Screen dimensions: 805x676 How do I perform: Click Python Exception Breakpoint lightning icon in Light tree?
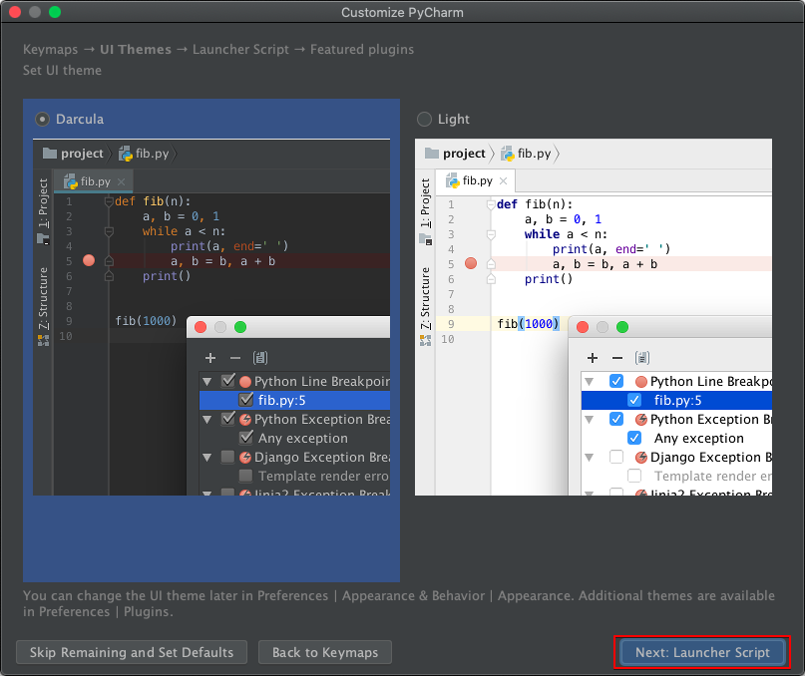click(641, 420)
